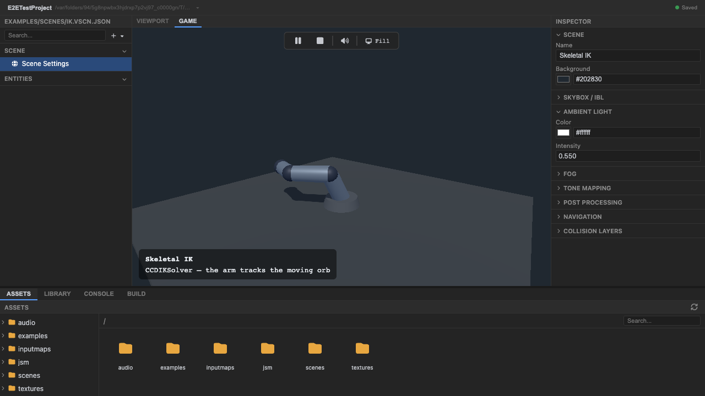Click the EXAMPLES/SCENES/IK.VSCN.JSON header
This screenshot has width=705, height=396.
point(57,21)
